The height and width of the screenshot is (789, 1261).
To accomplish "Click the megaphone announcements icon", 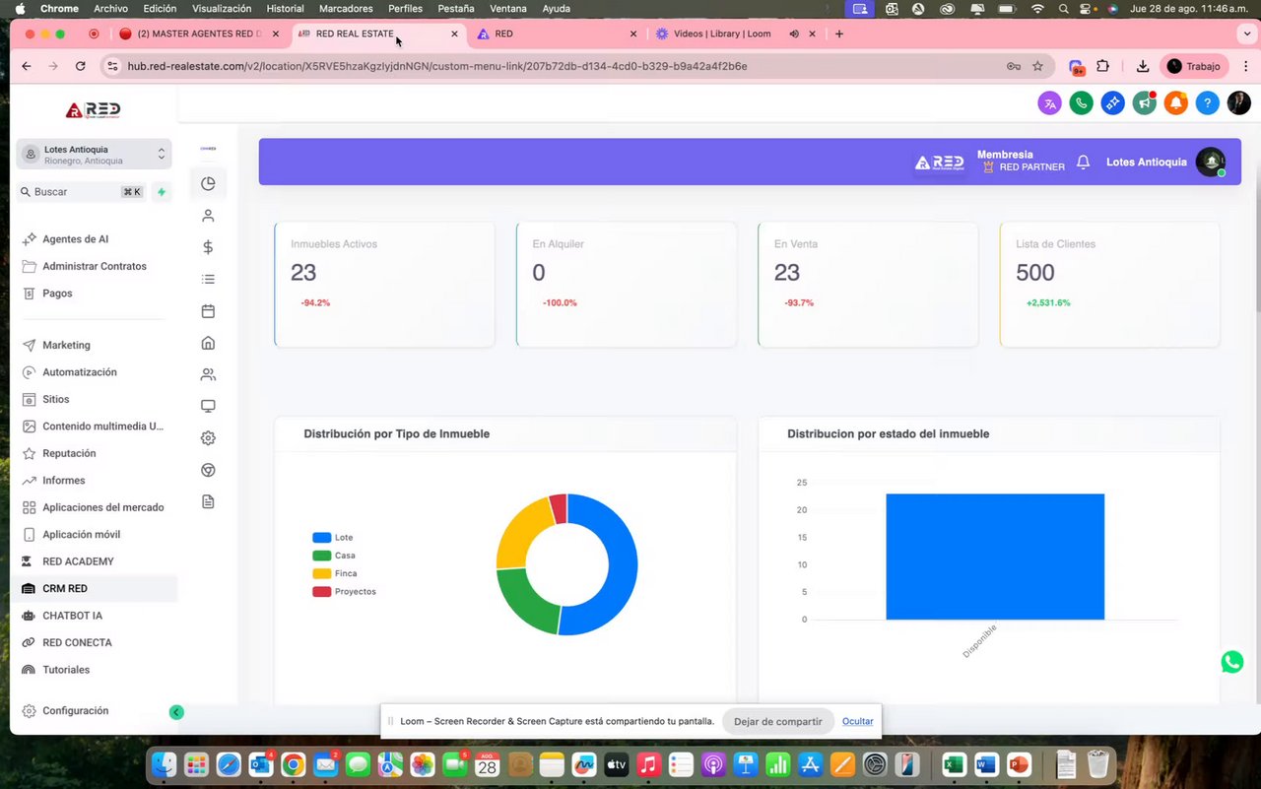I will [x=1145, y=102].
